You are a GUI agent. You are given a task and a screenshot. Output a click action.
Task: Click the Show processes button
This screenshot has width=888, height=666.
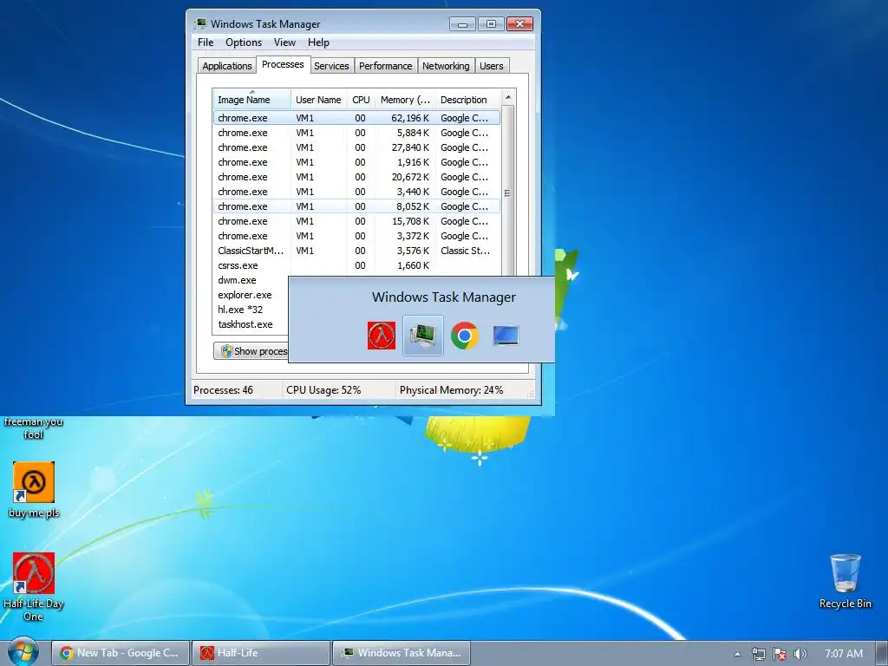[251, 351]
